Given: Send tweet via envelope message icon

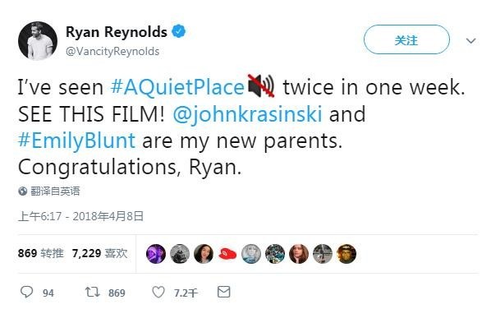Looking at the screenshot, I should click(224, 292).
